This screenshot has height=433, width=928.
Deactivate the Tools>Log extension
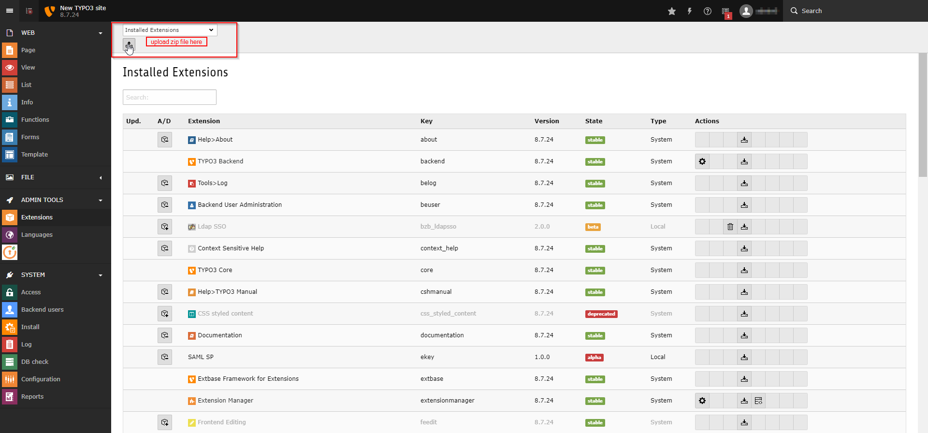165,183
